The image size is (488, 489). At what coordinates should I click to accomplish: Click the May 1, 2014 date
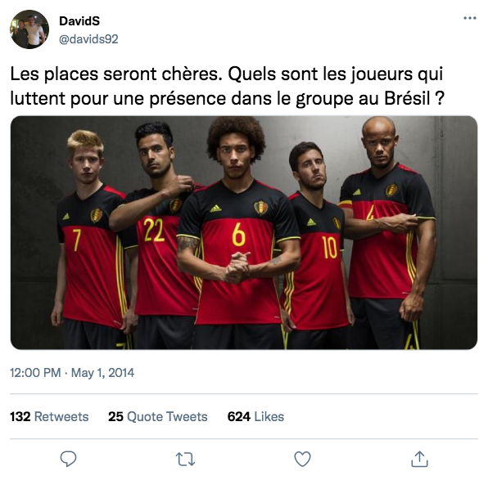102,373
